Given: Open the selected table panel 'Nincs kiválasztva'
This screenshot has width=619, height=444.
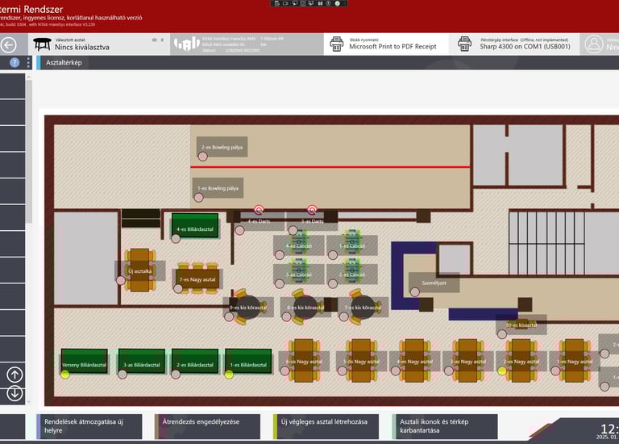Looking at the screenshot, I should [98, 44].
